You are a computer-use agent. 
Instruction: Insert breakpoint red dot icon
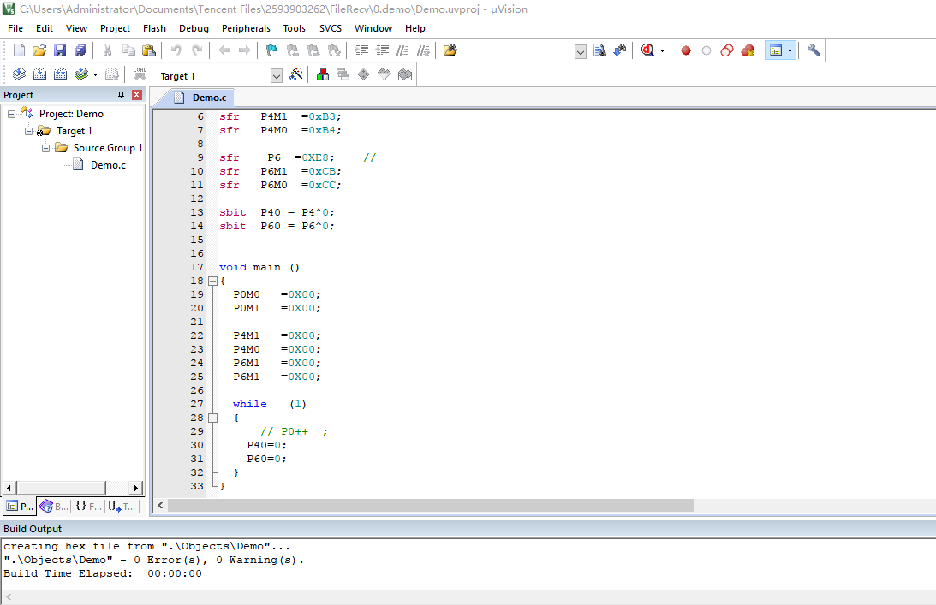[x=686, y=50]
